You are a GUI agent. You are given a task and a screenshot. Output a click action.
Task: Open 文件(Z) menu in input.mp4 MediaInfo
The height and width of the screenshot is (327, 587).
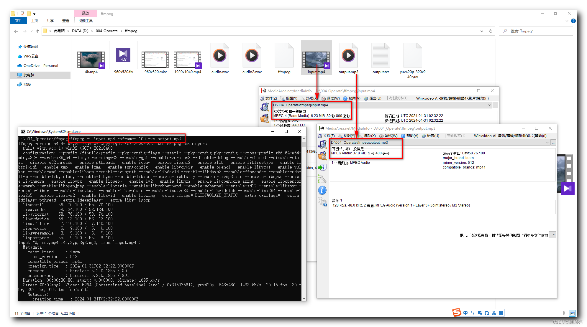tap(269, 98)
